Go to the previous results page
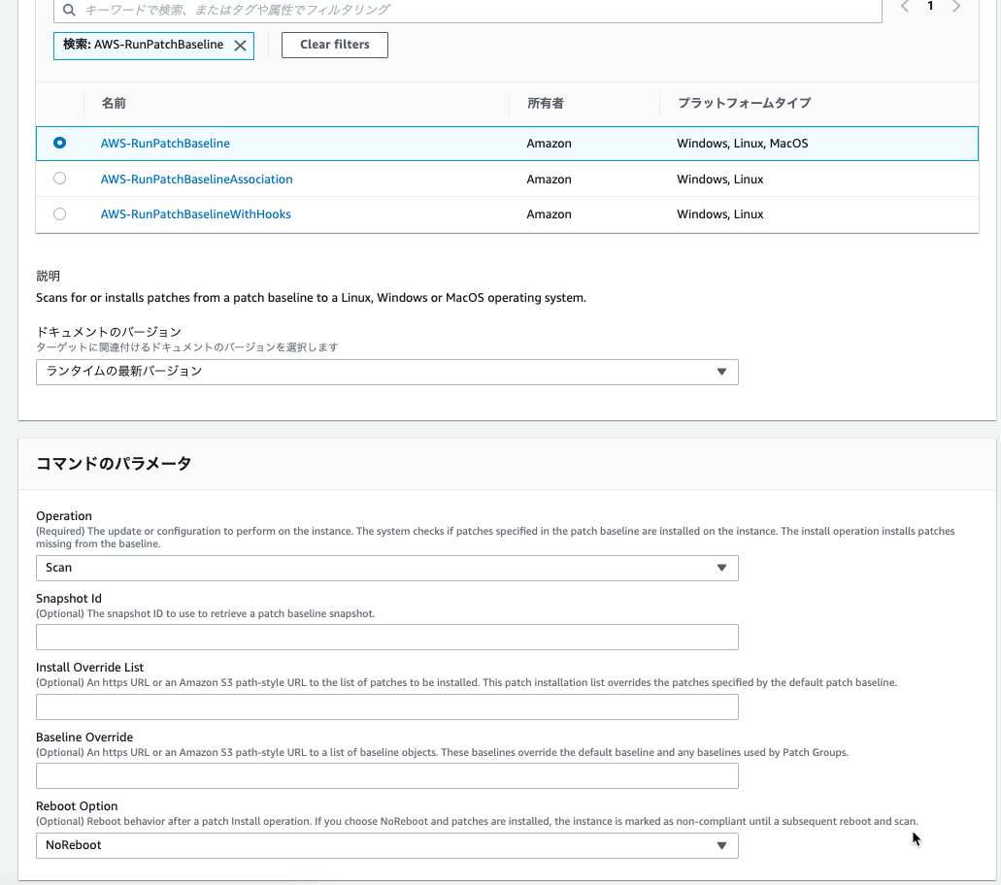1001x885 pixels. [x=905, y=7]
